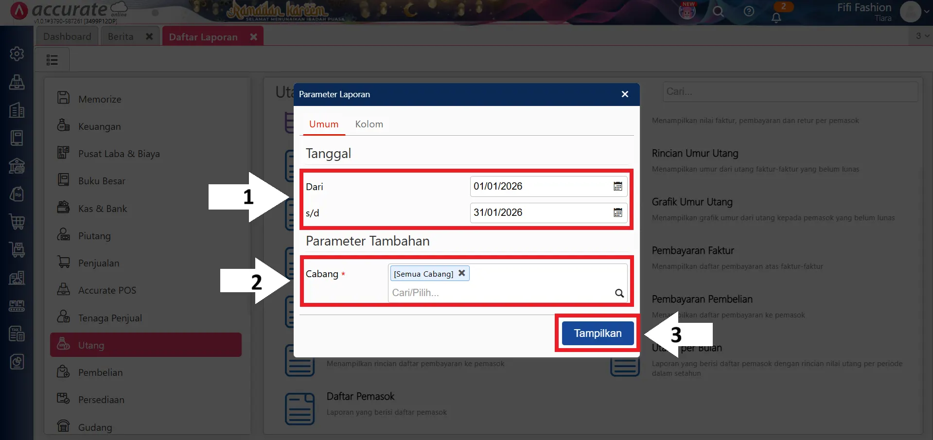Open the notifications bell with badge 2

(776, 16)
